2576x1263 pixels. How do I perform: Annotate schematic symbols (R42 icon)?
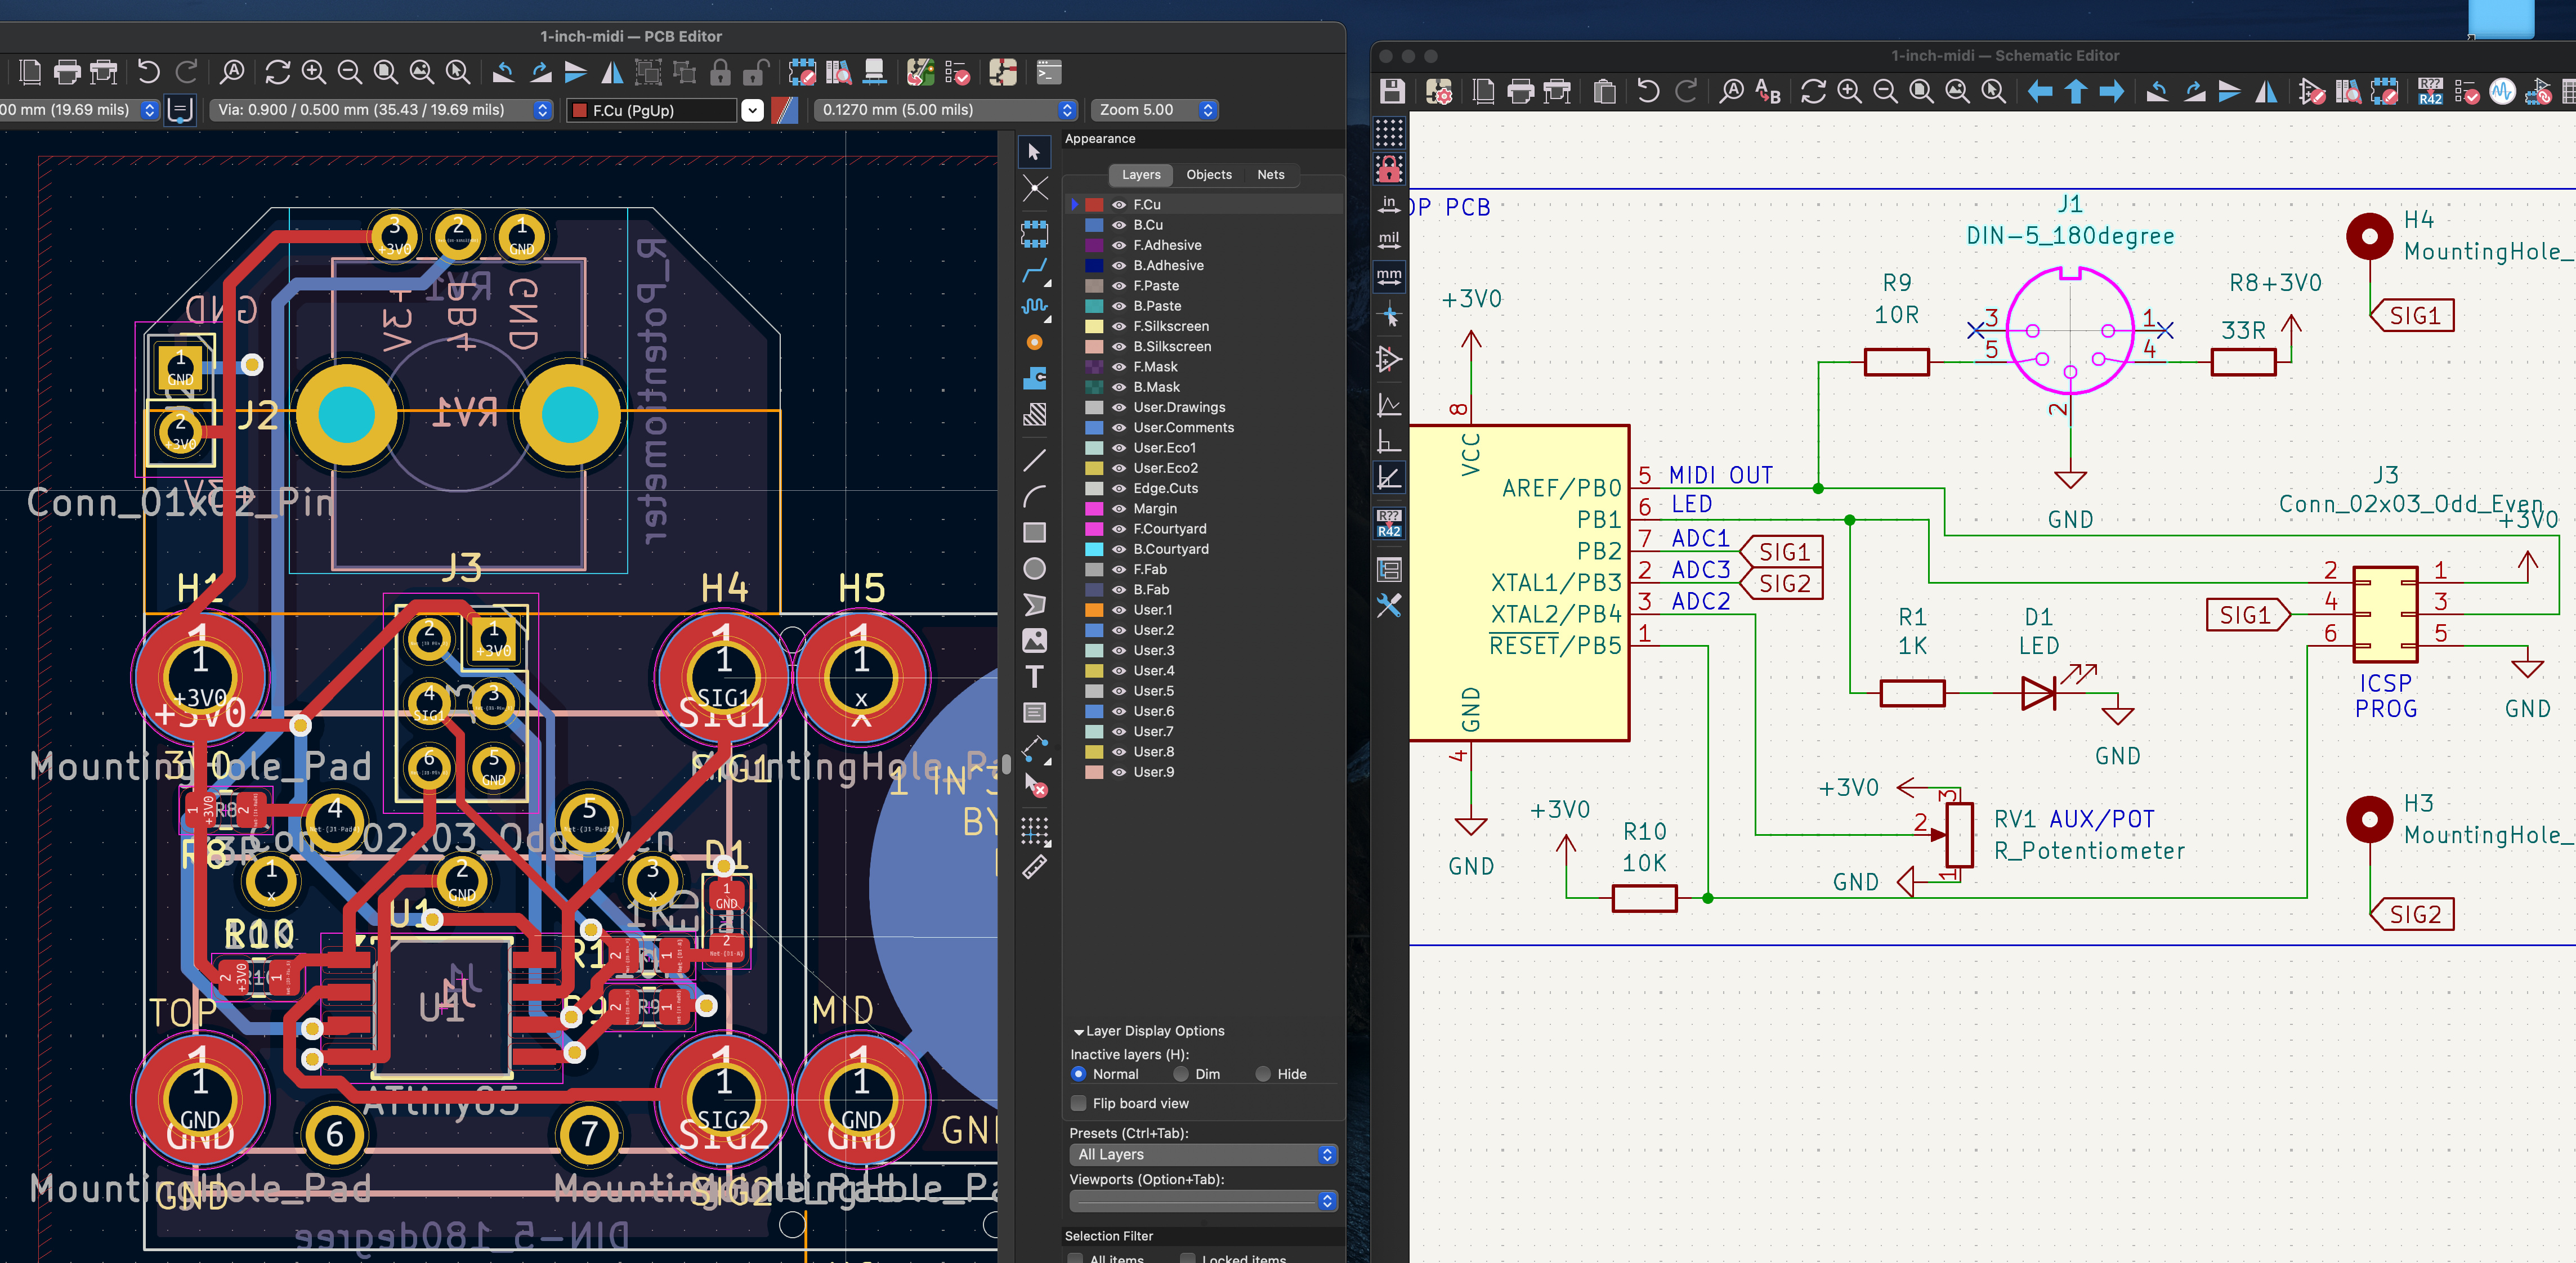pyautogui.click(x=2431, y=92)
